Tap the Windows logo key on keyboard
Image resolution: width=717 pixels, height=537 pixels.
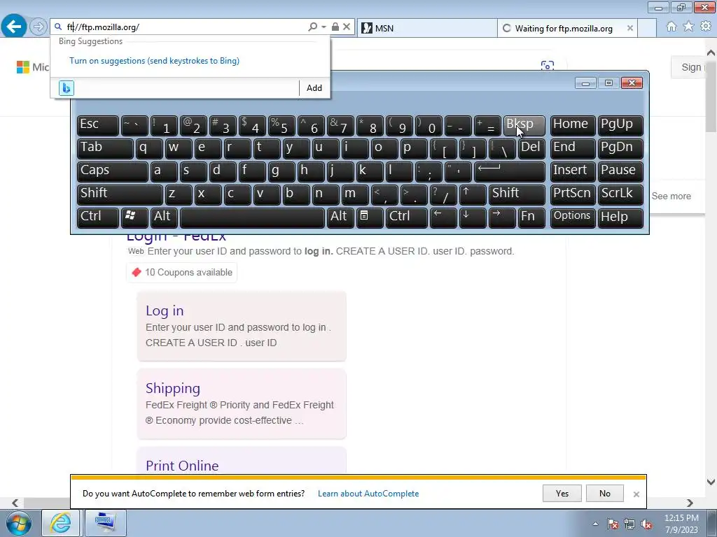(x=134, y=217)
